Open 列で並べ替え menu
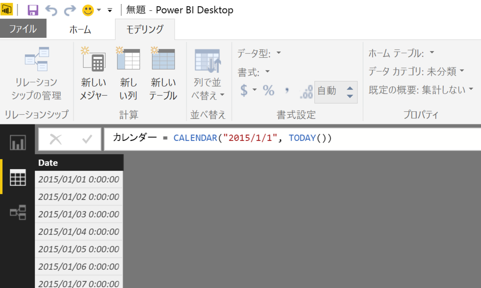The image size is (481, 288). [208, 74]
